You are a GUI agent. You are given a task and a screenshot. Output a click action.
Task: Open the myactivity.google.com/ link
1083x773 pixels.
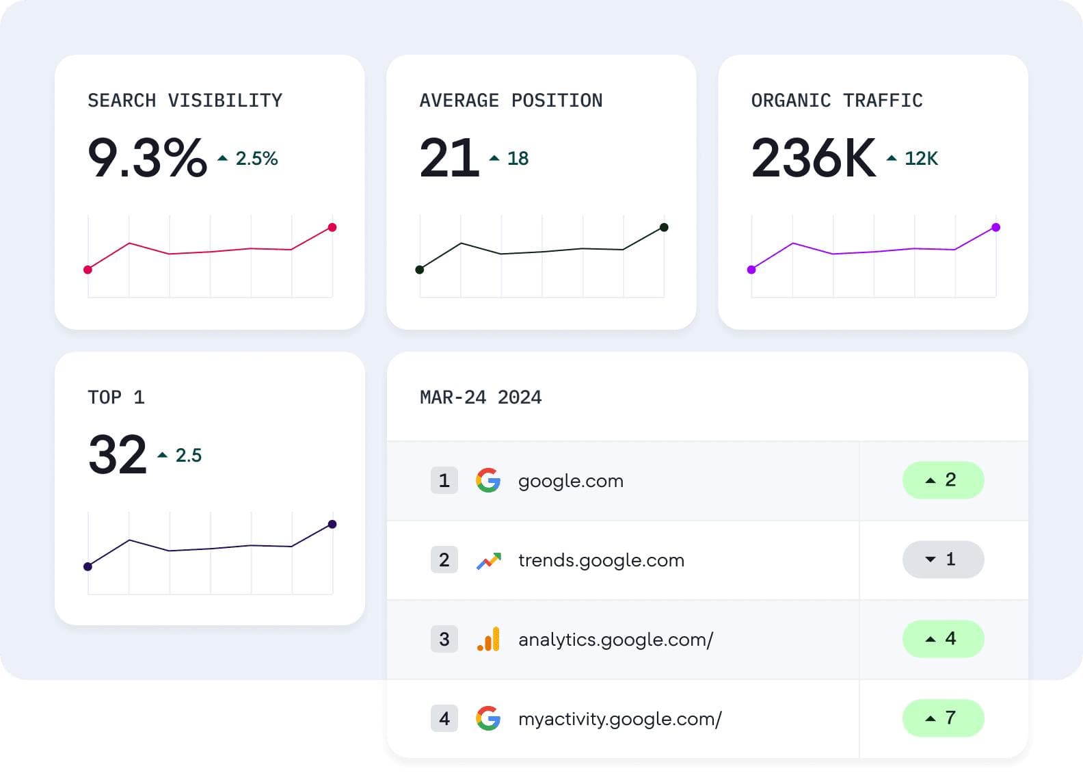(619, 719)
